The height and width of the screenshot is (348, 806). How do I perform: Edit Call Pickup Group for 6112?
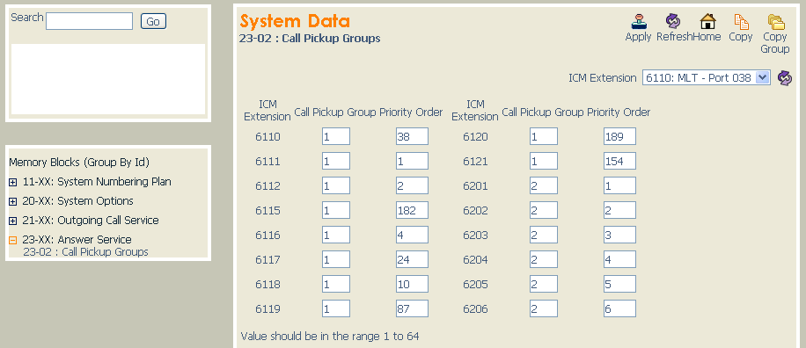[336, 185]
